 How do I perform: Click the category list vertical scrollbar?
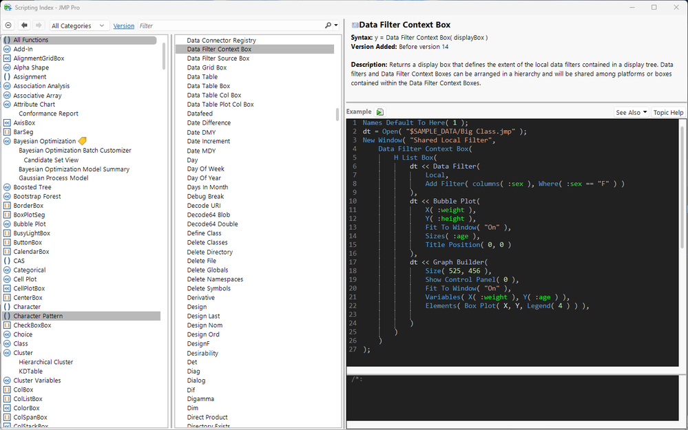164,56
